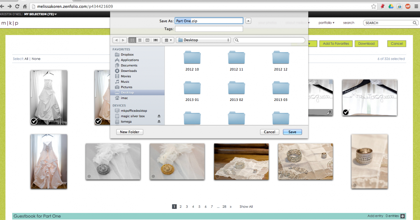420x220 pixels.
Task: Click the search link in site navigation
Action: pos(349,23)
